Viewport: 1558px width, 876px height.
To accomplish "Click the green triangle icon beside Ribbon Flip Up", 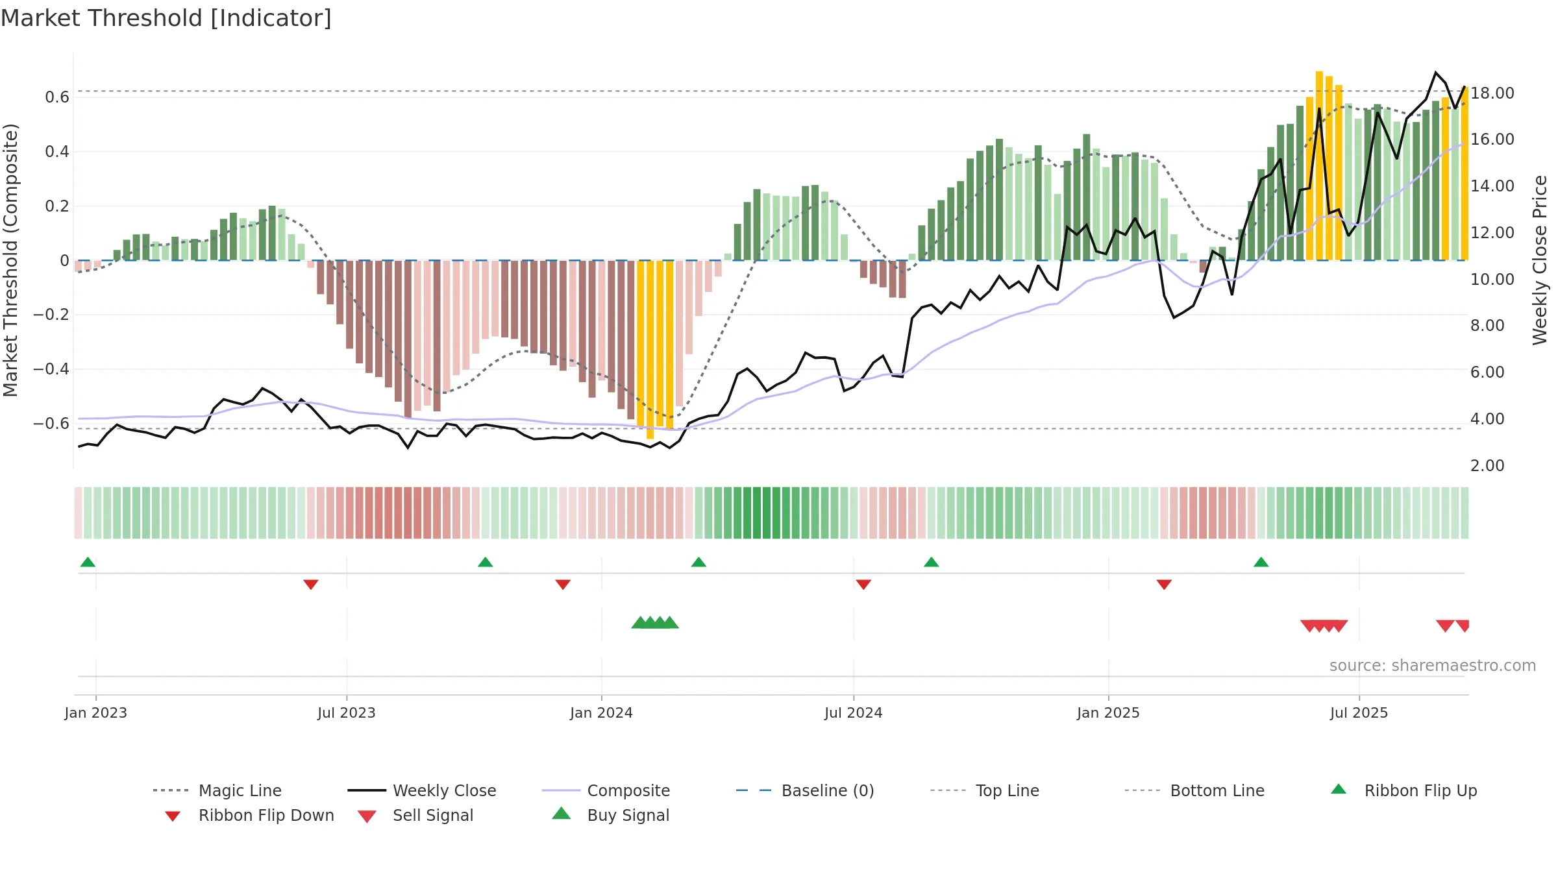I will (1339, 789).
